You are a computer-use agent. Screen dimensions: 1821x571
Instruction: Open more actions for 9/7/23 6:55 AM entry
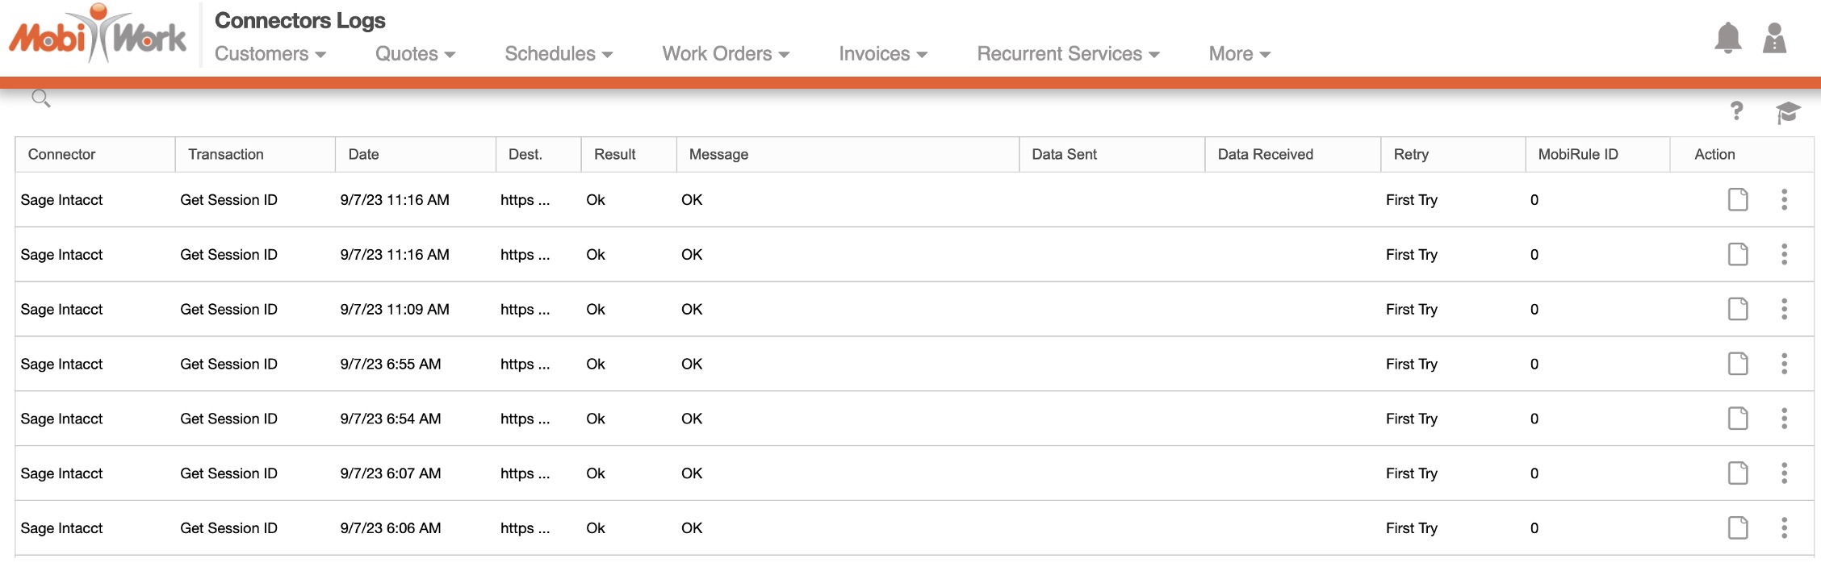pos(1784,364)
